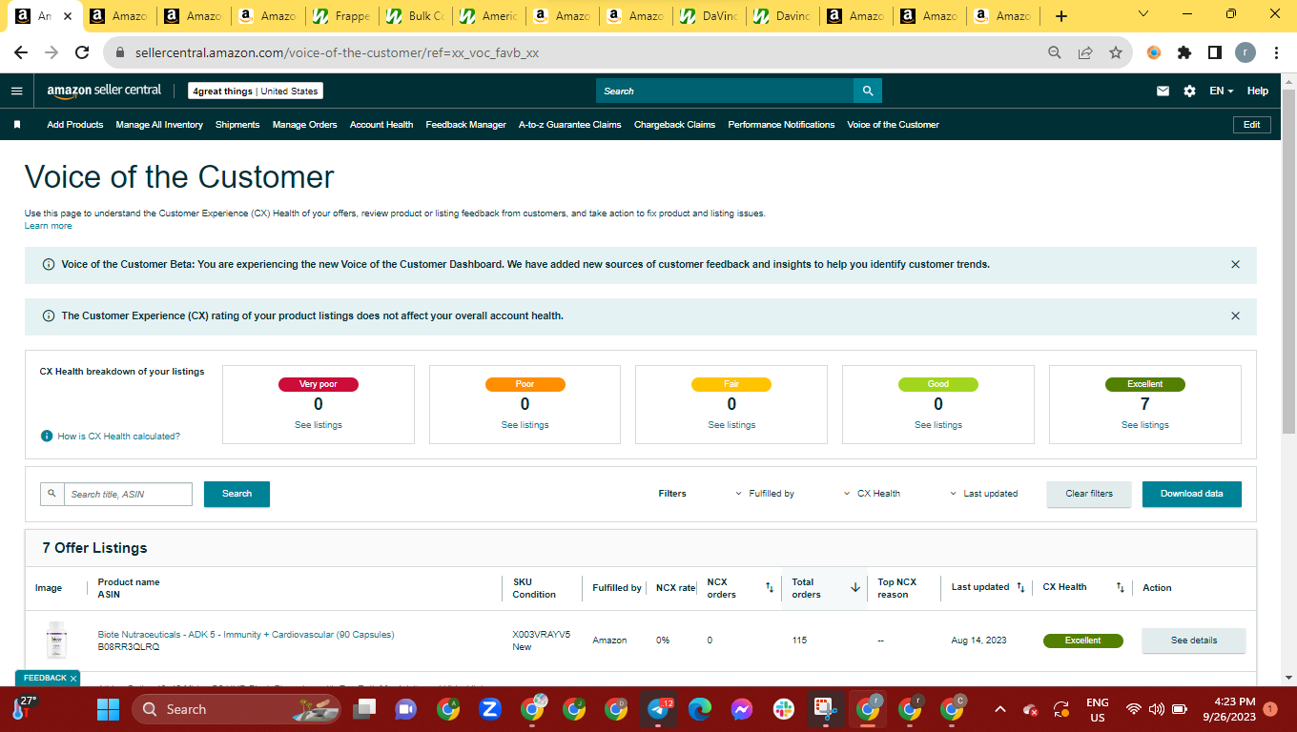1297x732 pixels.
Task: Sort the table by NCX orders
Action: (x=770, y=588)
